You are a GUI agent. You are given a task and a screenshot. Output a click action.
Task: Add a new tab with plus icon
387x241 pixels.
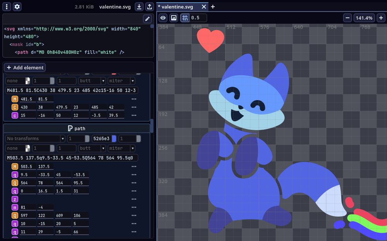click(x=213, y=7)
